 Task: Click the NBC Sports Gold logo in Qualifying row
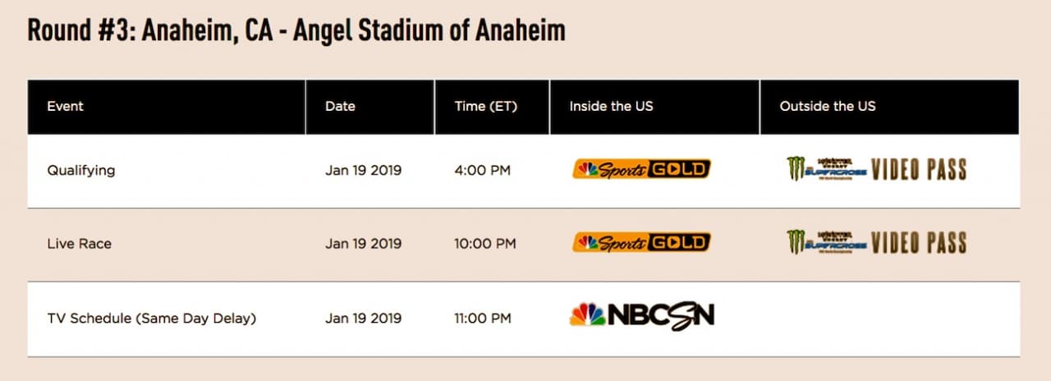[641, 169]
